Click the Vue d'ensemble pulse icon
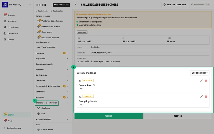 point(38,47)
